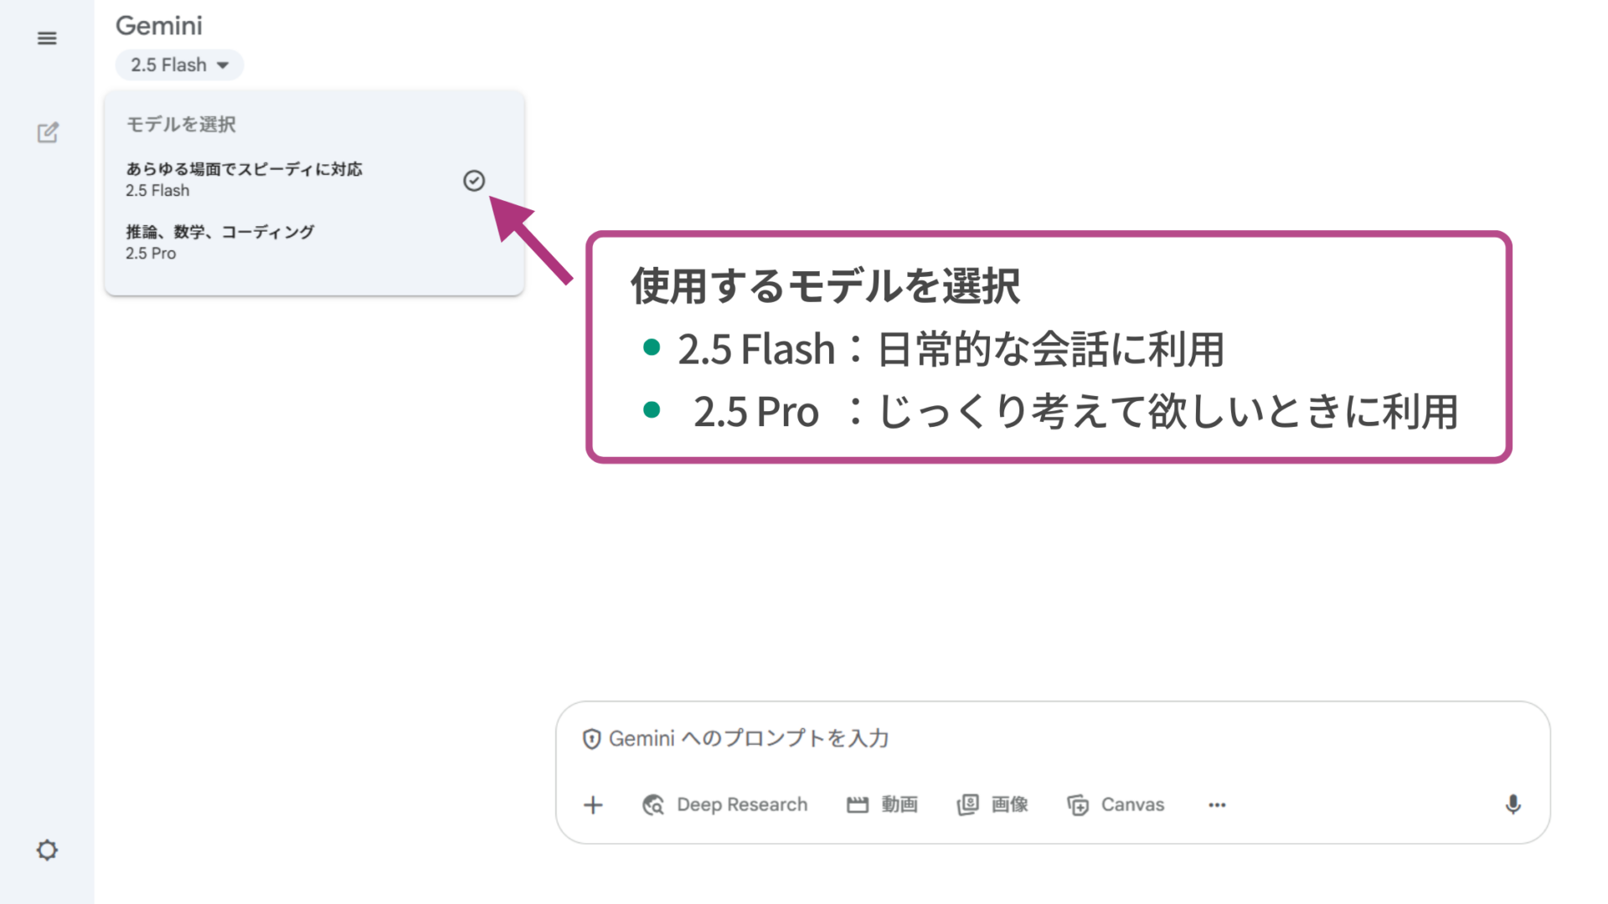1608x904 pixels.
Task: Click the Gemini title text
Action: pos(159,26)
